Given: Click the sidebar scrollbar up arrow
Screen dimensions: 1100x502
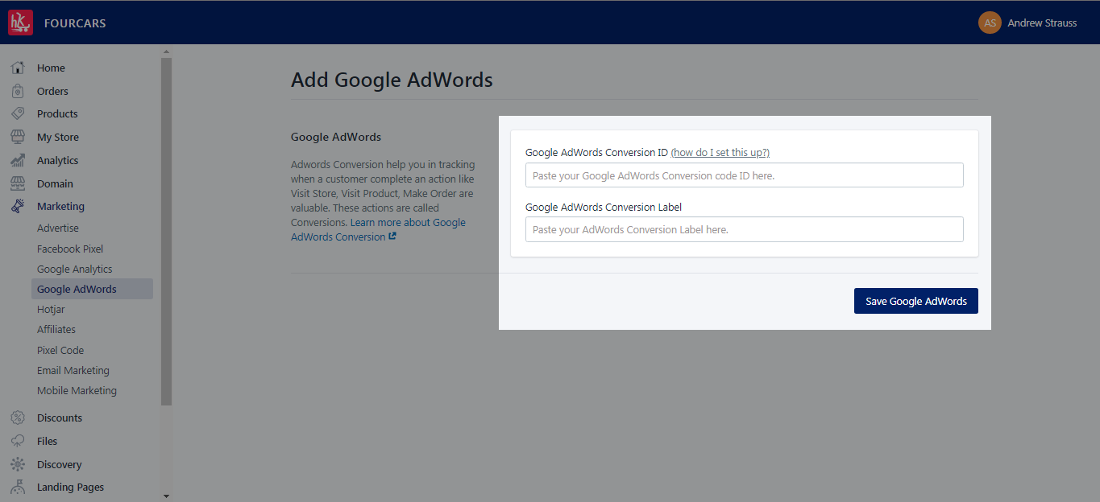Looking at the screenshot, I should pos(167,52).
